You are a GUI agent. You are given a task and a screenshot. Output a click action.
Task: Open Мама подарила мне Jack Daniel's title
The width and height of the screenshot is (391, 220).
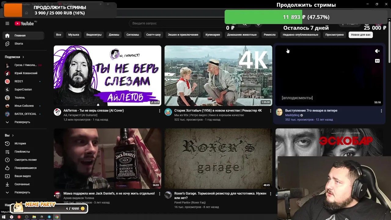(109, 193)
